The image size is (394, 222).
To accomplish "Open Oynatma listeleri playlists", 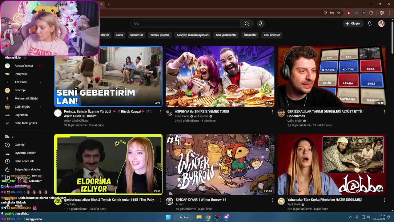I will (x=25, y=153).
